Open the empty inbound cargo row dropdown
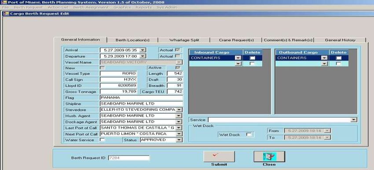374x170 pixels. [238, 64]
